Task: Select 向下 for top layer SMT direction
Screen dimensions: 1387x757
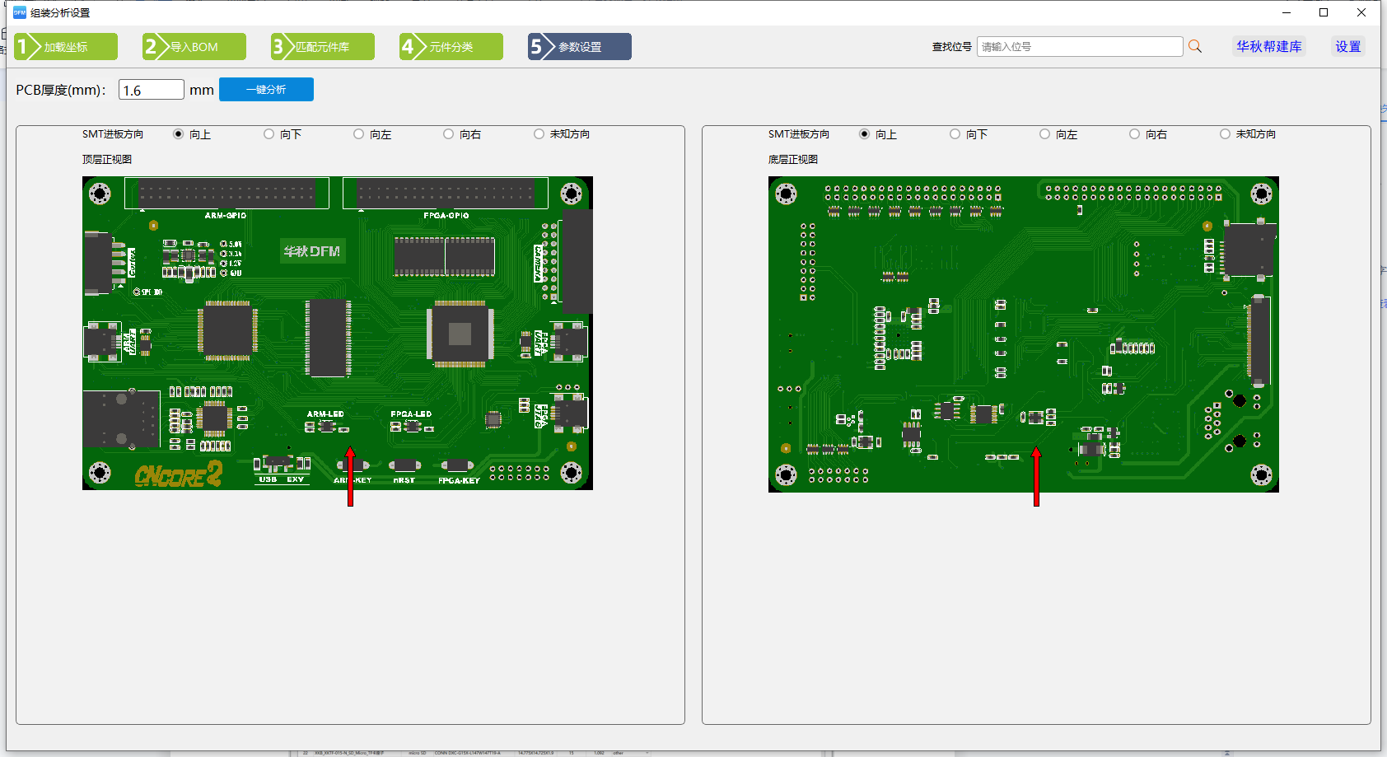Action: coord(283,134)
